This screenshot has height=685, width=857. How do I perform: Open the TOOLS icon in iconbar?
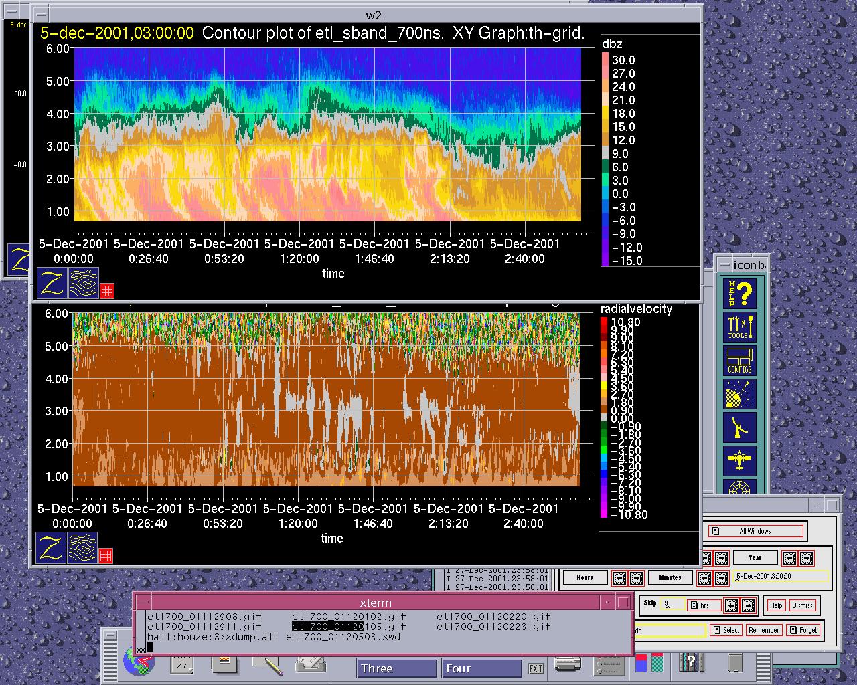pyautogui.click(x=739, y=327)
